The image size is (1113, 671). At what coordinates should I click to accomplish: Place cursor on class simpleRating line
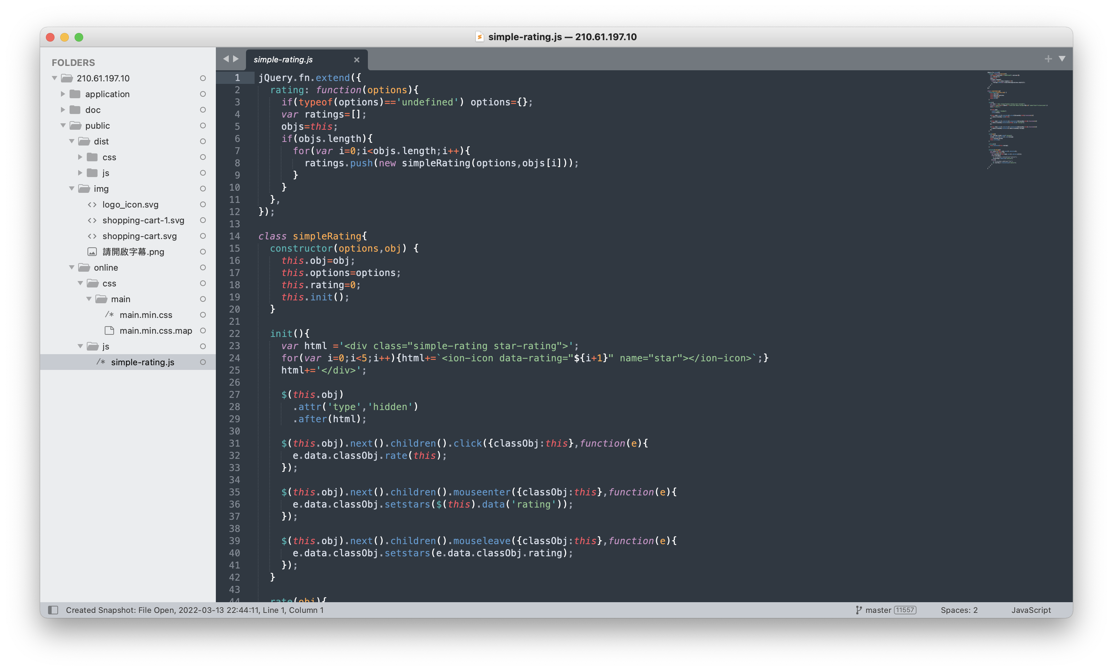click(313, 236)
